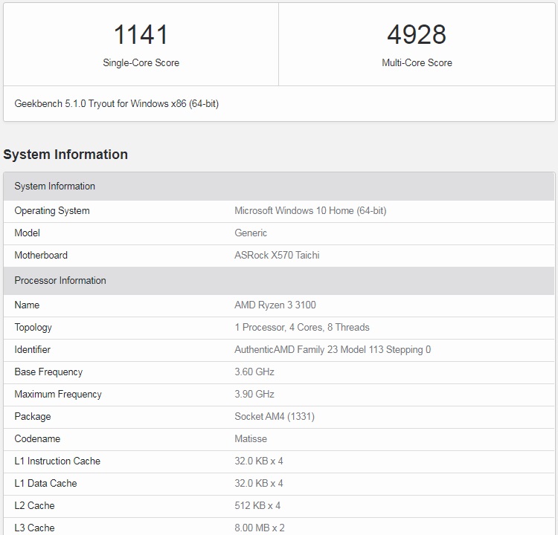Image resolution: width=558 pixels, height=535 pixels.
Task: Select the 512 KB x 4 value
Action: [257, 505]
